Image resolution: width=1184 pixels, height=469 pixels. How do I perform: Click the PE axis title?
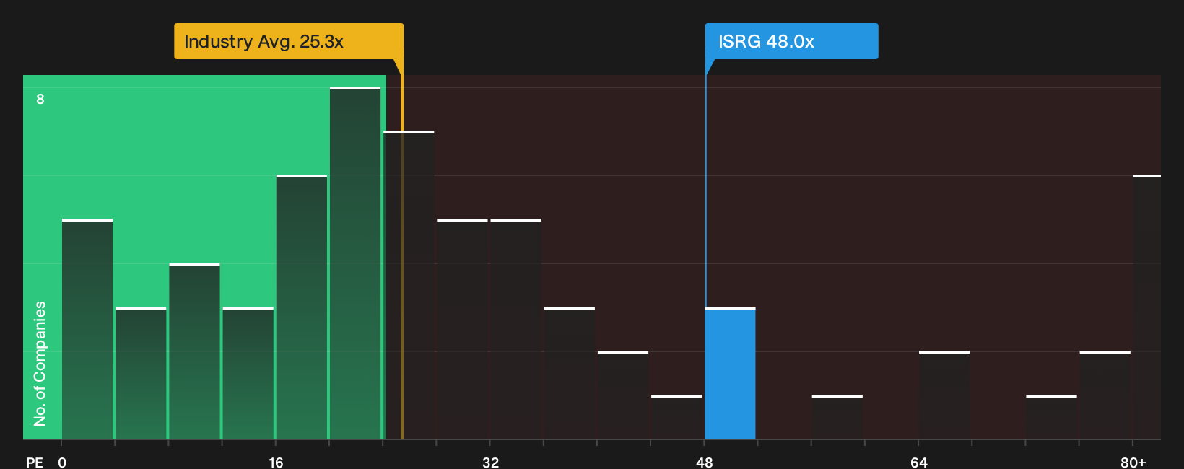35,462
